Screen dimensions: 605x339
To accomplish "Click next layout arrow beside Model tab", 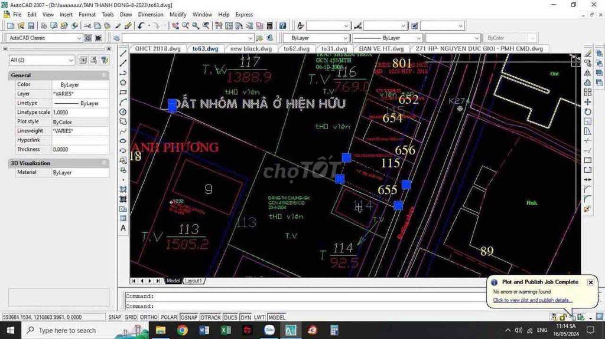I will [149, 281].
